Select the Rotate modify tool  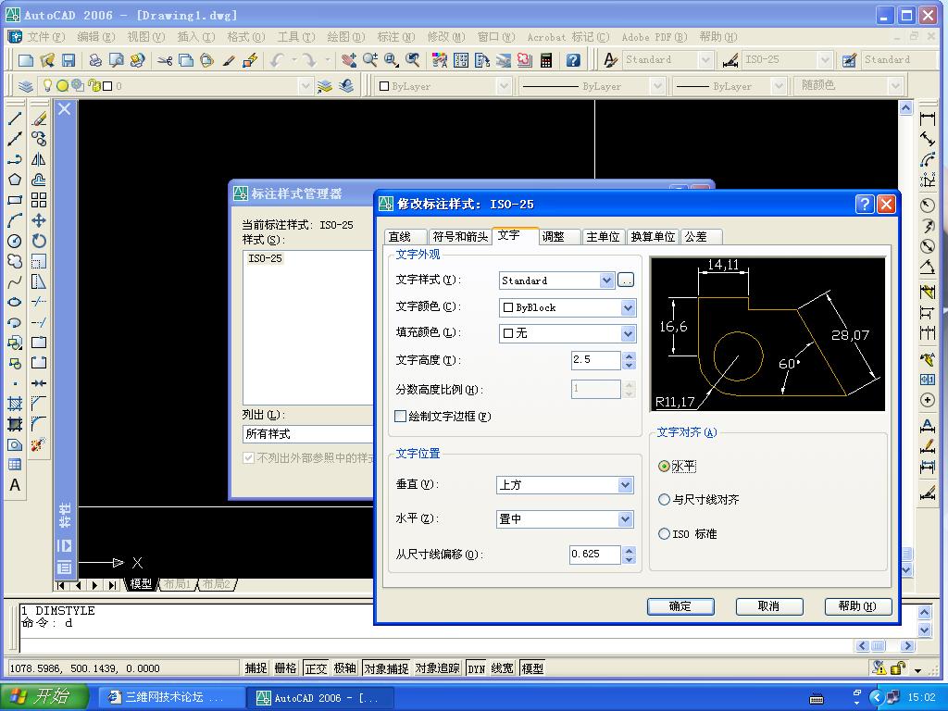(39, 242)
